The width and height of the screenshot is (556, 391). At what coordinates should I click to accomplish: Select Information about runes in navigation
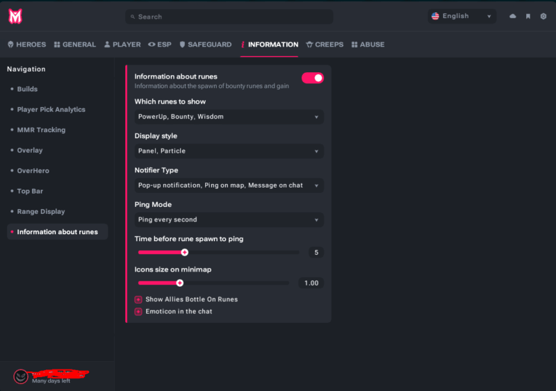coord(57,232)
